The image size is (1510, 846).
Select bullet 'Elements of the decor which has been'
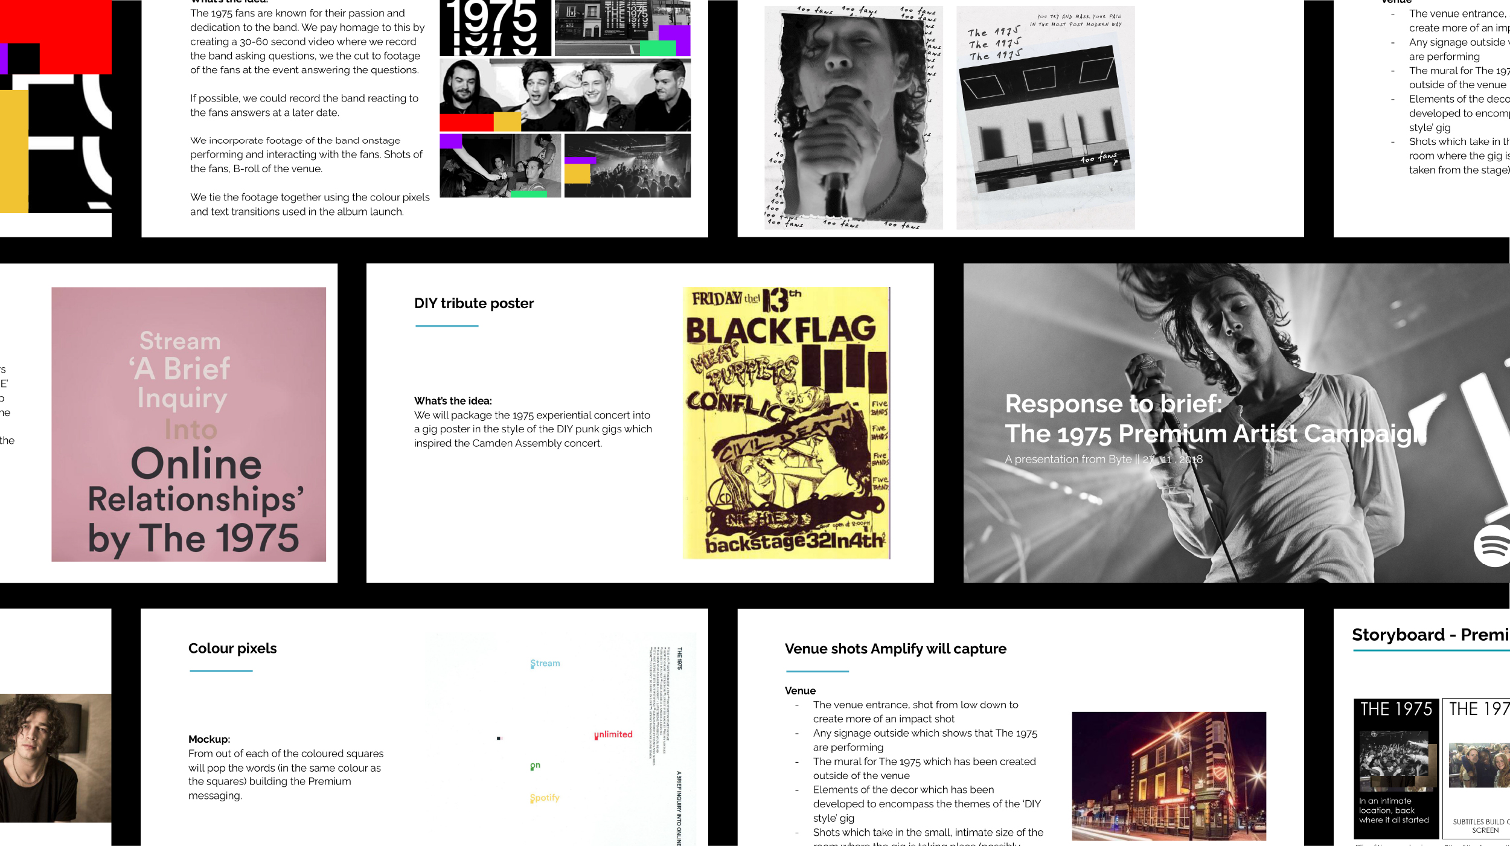click(903, 790)
